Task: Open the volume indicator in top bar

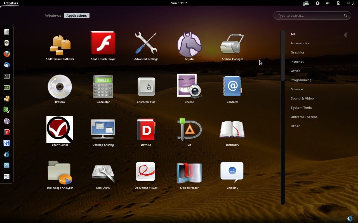Action: (328, 3)
